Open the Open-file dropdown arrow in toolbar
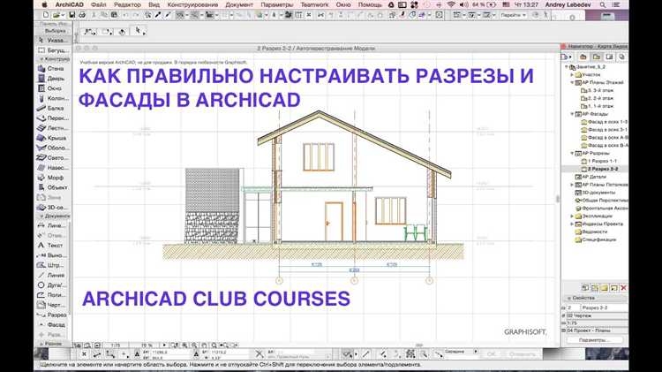 62,15
